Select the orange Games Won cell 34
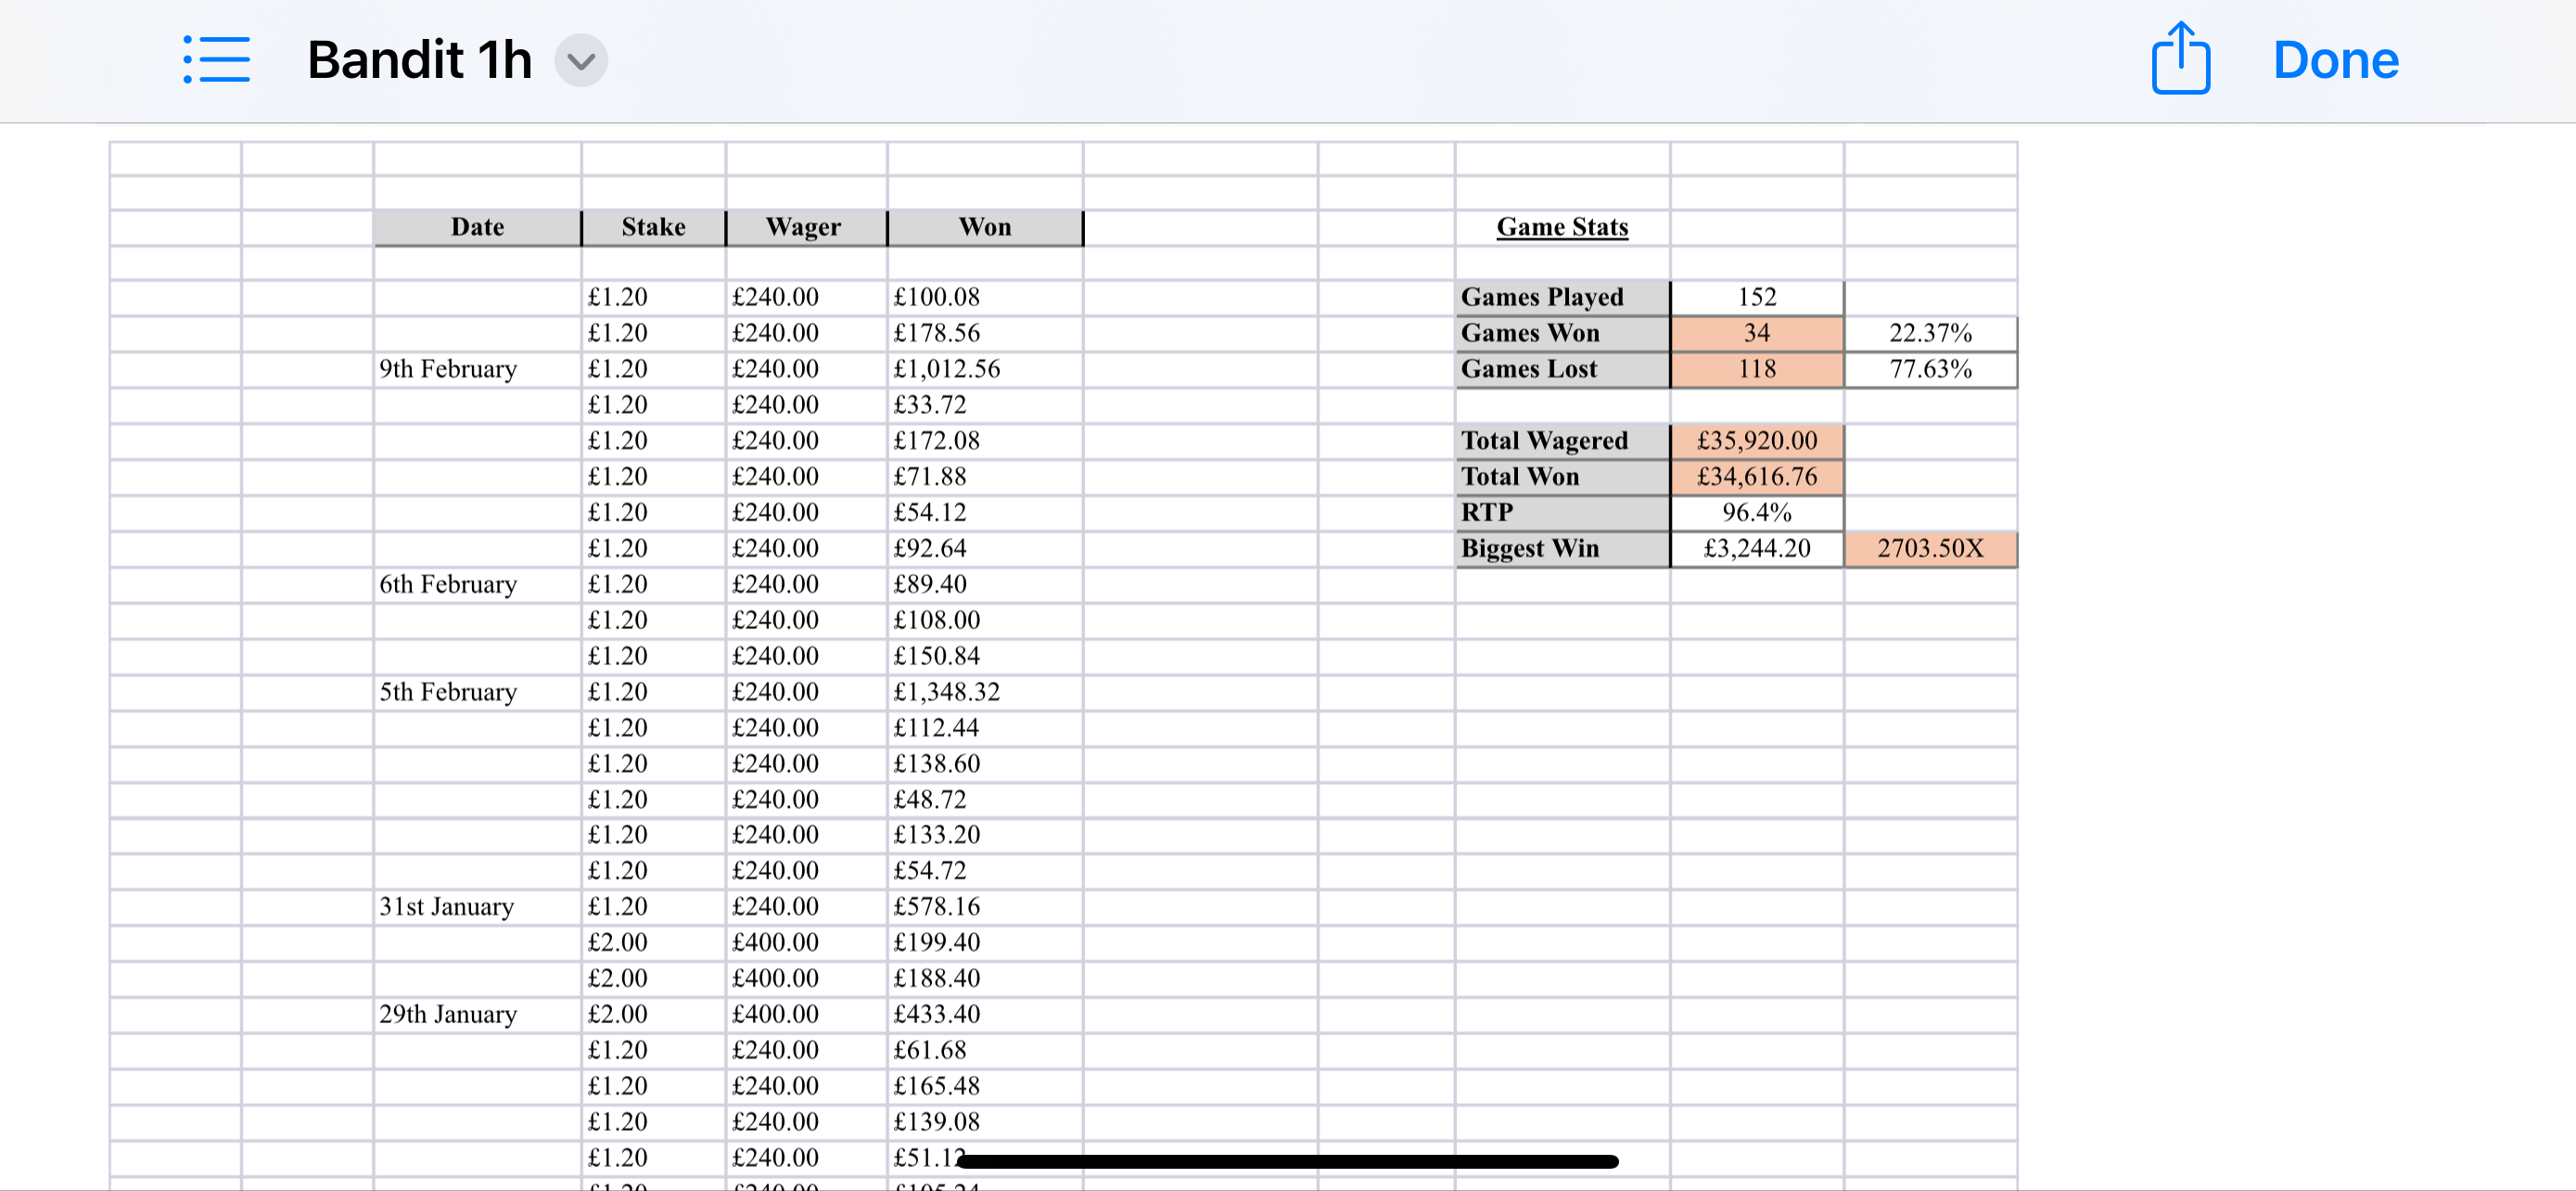This screenshot has width=2576, height=1191. pos(1756,333)
